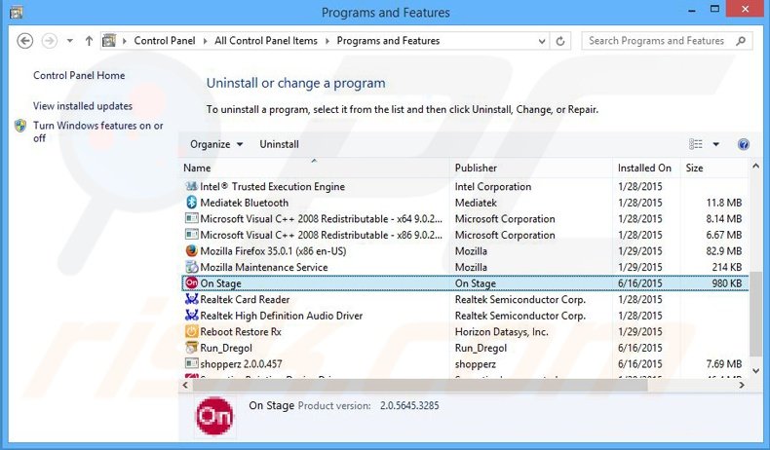Click the shopperz 2.0.0.457 icon
This screenshot has width=770, height=450.
point(191,363)
